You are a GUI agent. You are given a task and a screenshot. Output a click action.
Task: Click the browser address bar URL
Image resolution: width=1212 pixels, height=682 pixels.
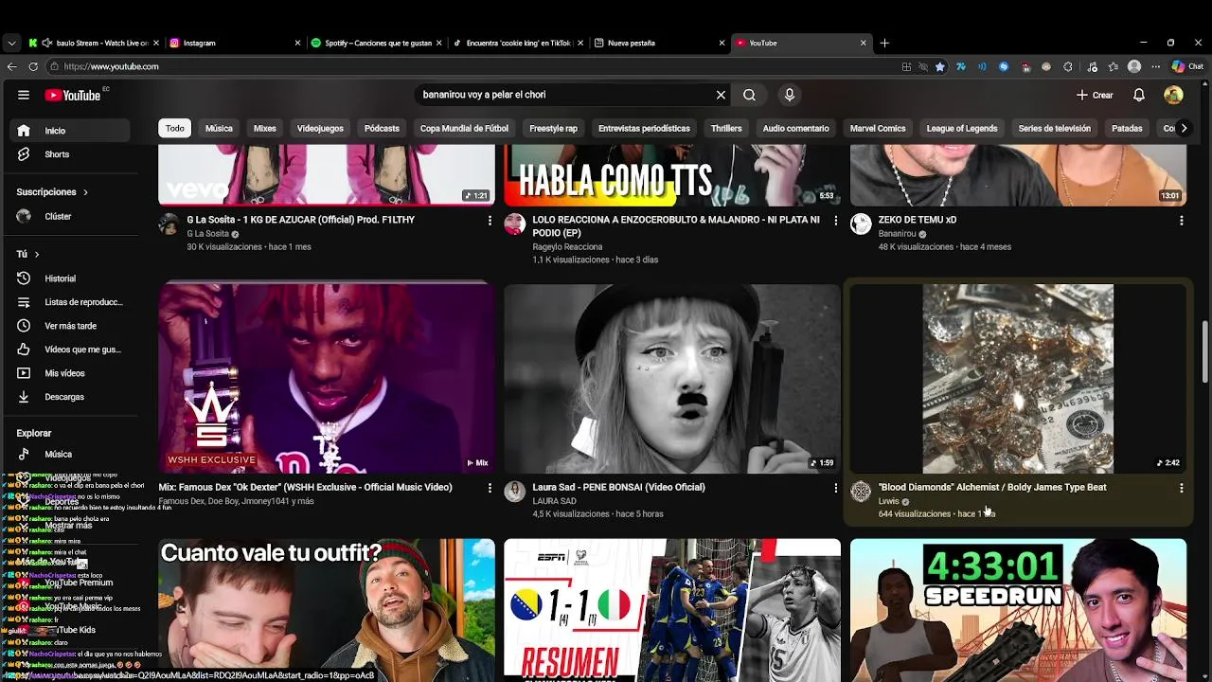112,67
